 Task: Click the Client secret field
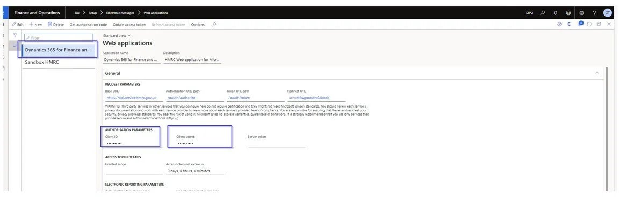tap(205, 143)
